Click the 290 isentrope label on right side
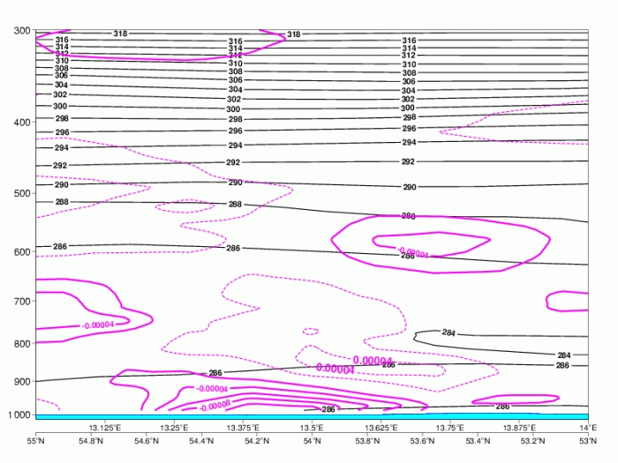618x463 pixels. point(410,187)
